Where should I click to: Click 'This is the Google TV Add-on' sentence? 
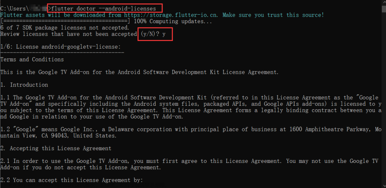[140, 72]
